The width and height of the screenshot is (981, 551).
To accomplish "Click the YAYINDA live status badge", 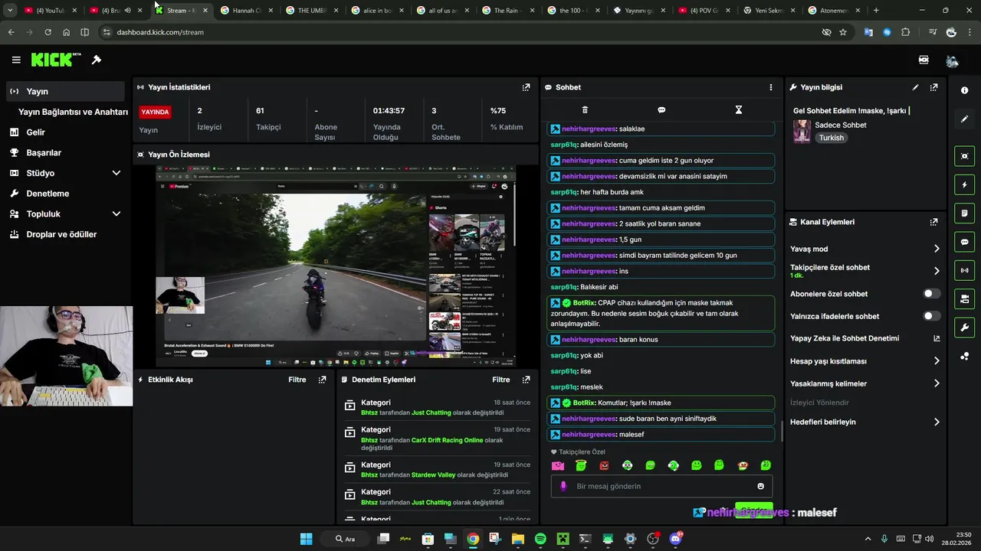I will coord(155,112).
